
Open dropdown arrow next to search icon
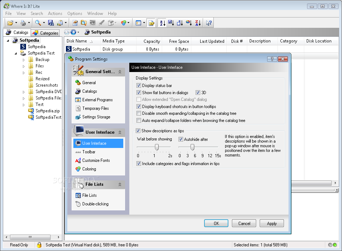44,23
